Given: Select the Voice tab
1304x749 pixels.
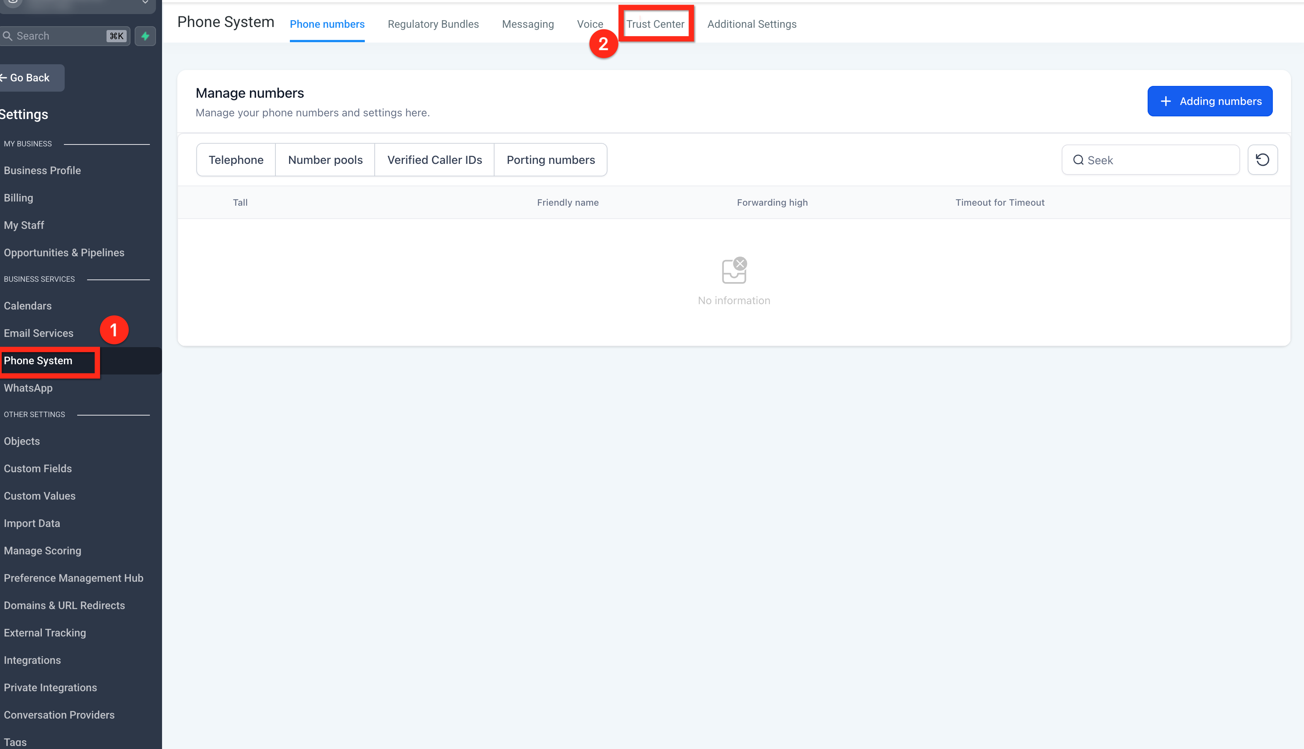Looking at the screenshot, I should click(590, 24).
